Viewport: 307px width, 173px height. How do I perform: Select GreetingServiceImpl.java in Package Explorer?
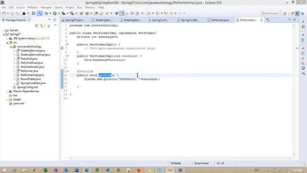point(35,55)
